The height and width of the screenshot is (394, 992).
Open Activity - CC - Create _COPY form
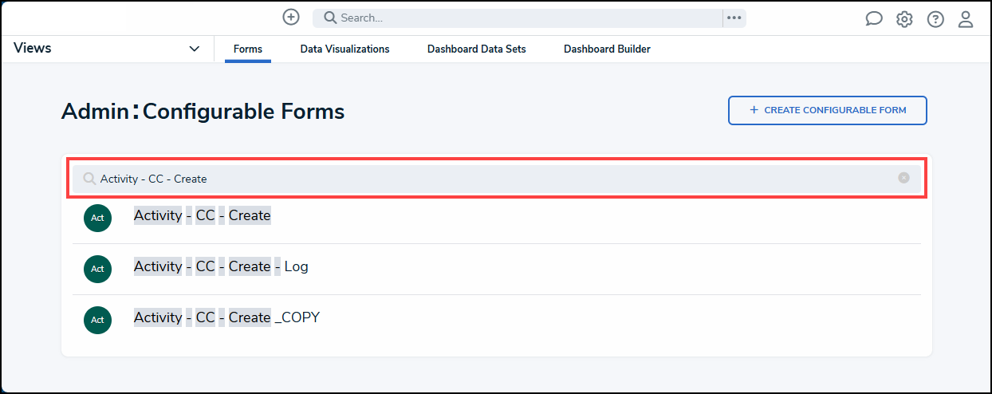pos(226,317)
